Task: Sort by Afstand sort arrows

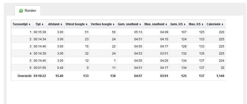Action: pyautogui.click(x=61, y=24)
